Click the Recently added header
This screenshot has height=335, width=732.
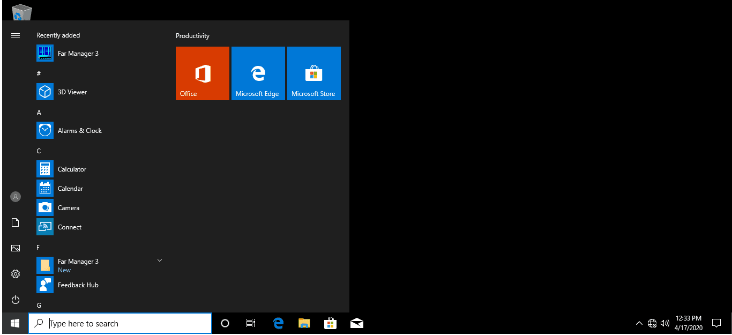(x=58, y=35)
